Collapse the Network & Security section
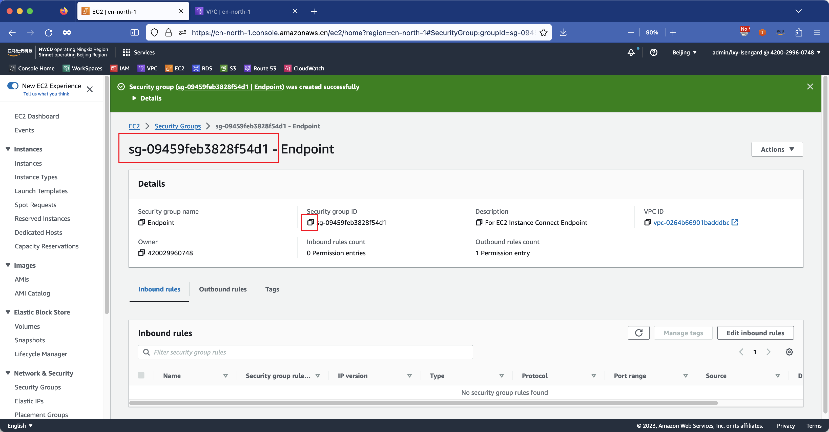Image resolution: width=829 pixels, height=432 pixels. pos(8,373)
